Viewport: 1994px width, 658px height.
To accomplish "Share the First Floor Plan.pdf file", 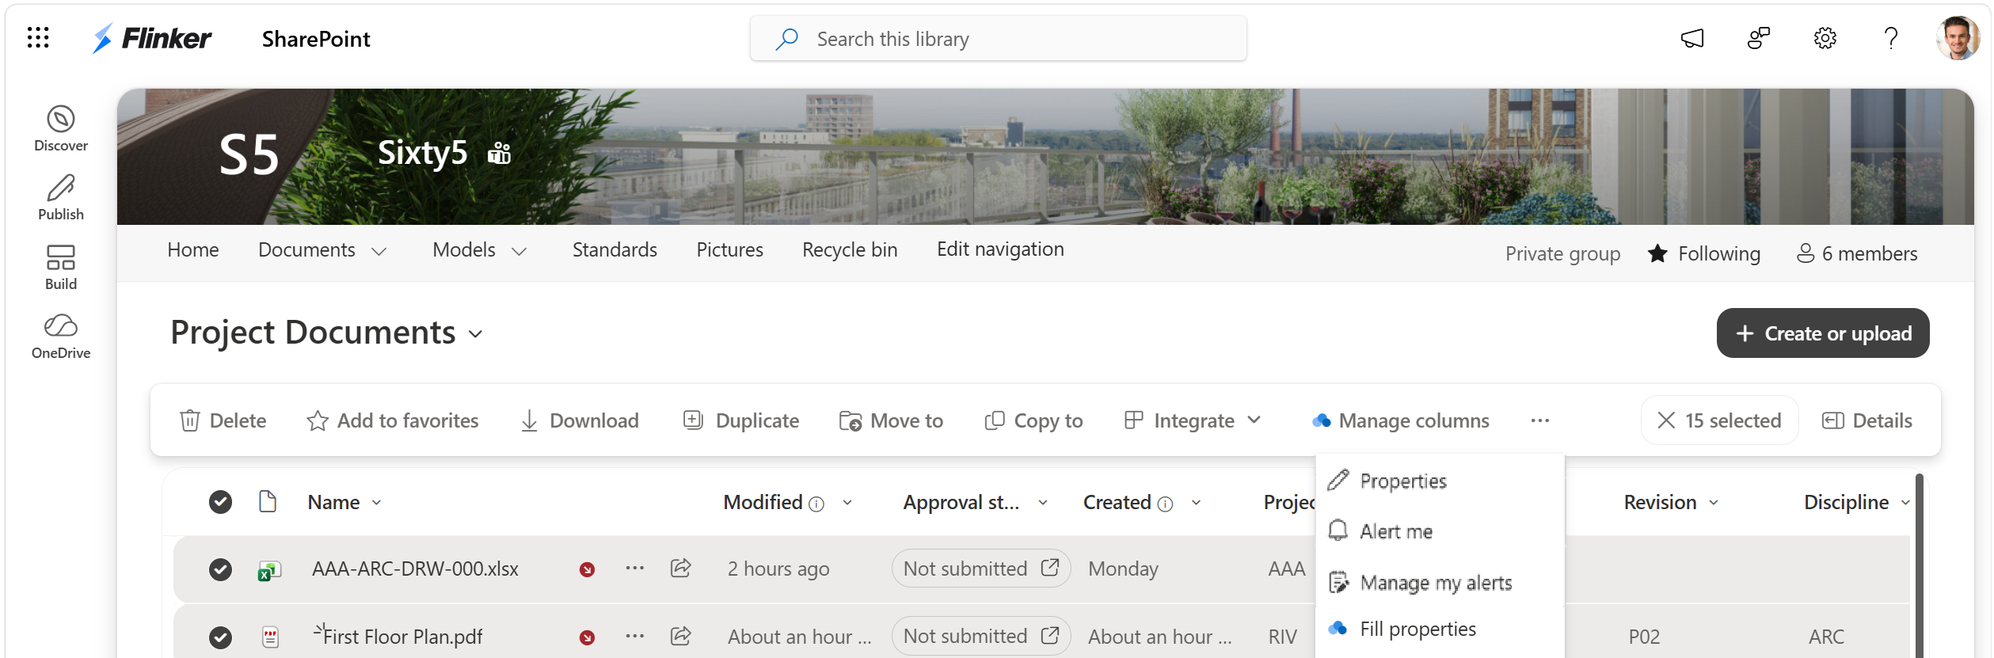I will tap(680, 636).
